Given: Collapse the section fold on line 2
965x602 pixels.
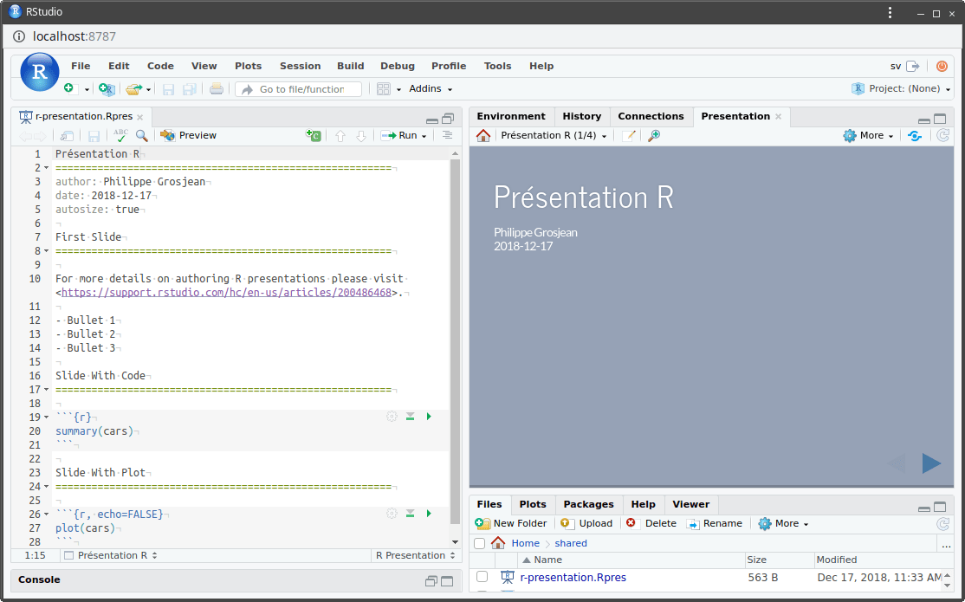Looking at the screenshot, I should 46,168.
